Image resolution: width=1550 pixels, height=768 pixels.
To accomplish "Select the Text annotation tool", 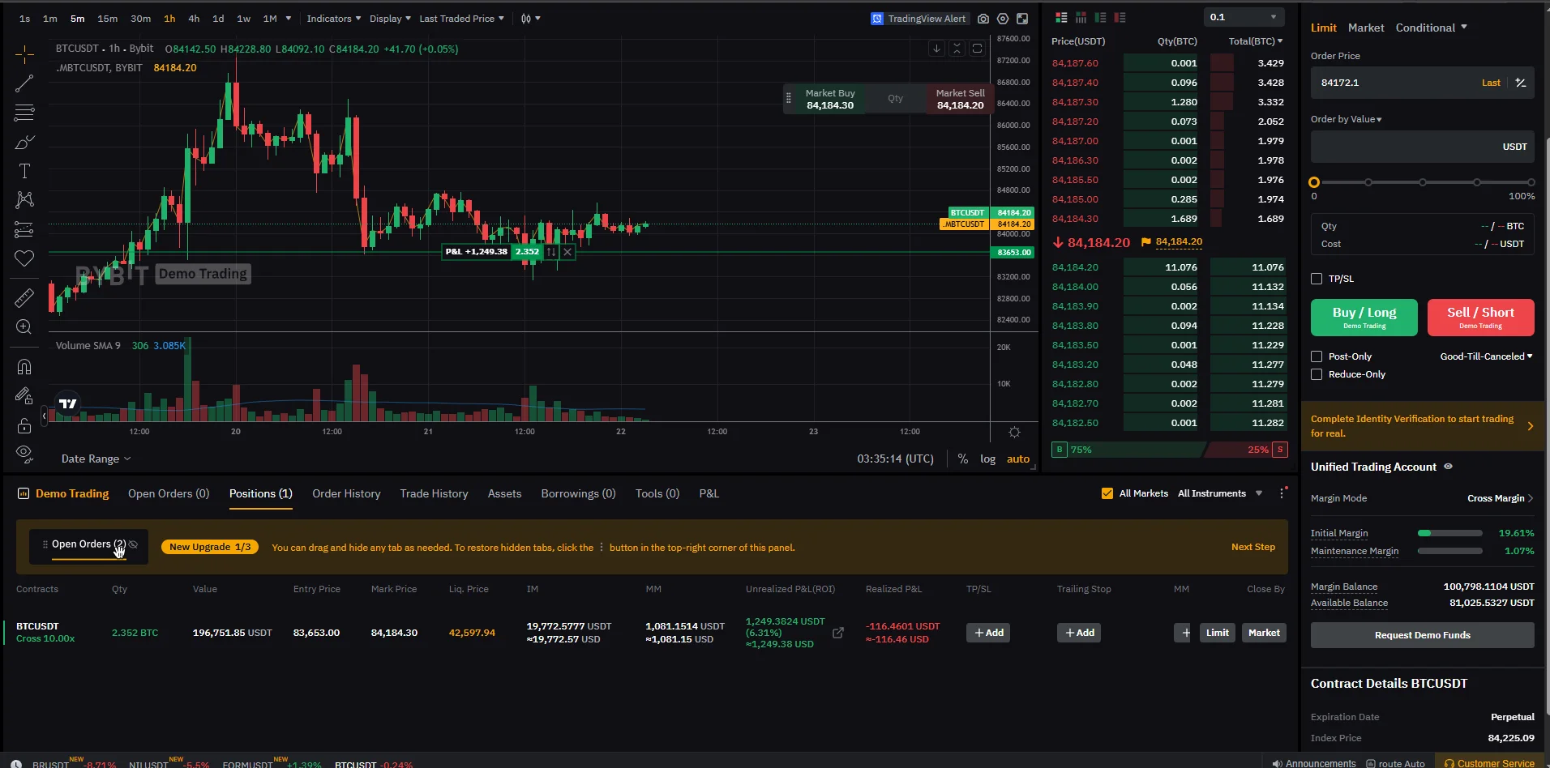I will coord(24,171).
